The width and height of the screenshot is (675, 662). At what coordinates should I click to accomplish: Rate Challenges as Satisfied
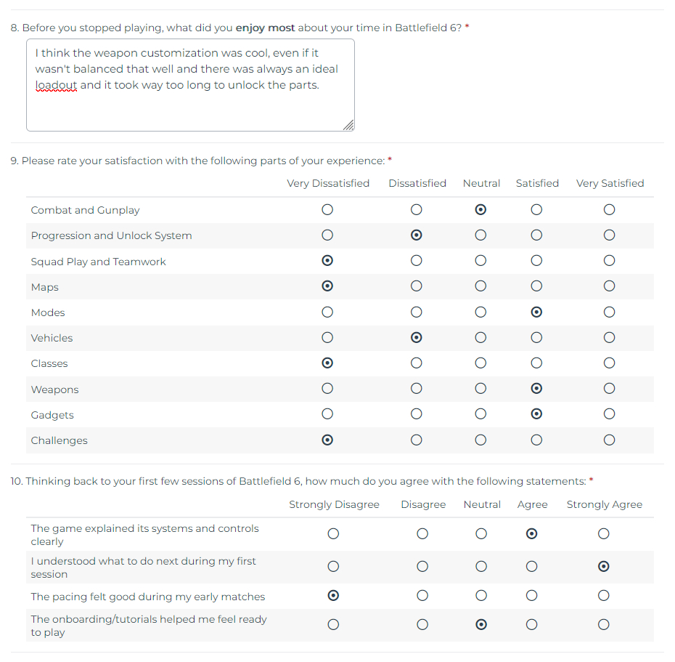click(536, 440)
